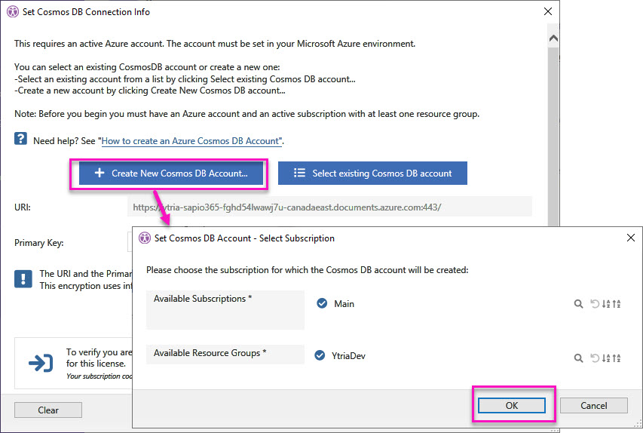Sort subscriptions descending with the last sort icon

click(x=617, y=304)
